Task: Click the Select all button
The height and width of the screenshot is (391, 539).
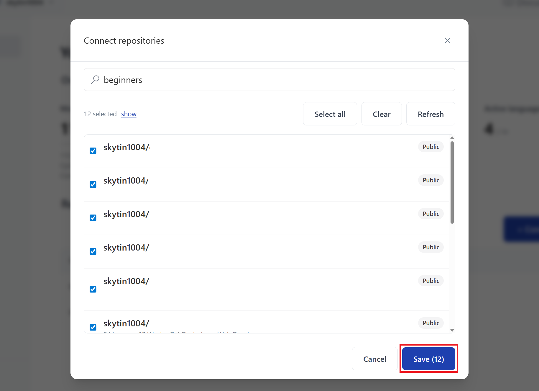Action: click(x=330, y=114)
